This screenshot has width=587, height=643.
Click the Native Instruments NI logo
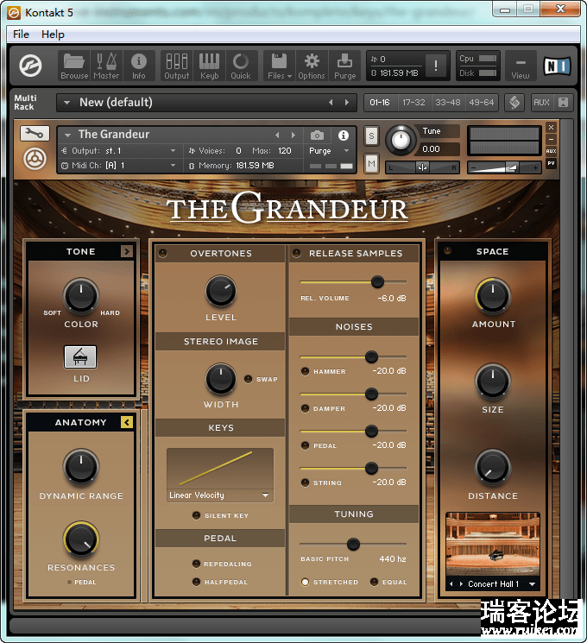[557, 66]
